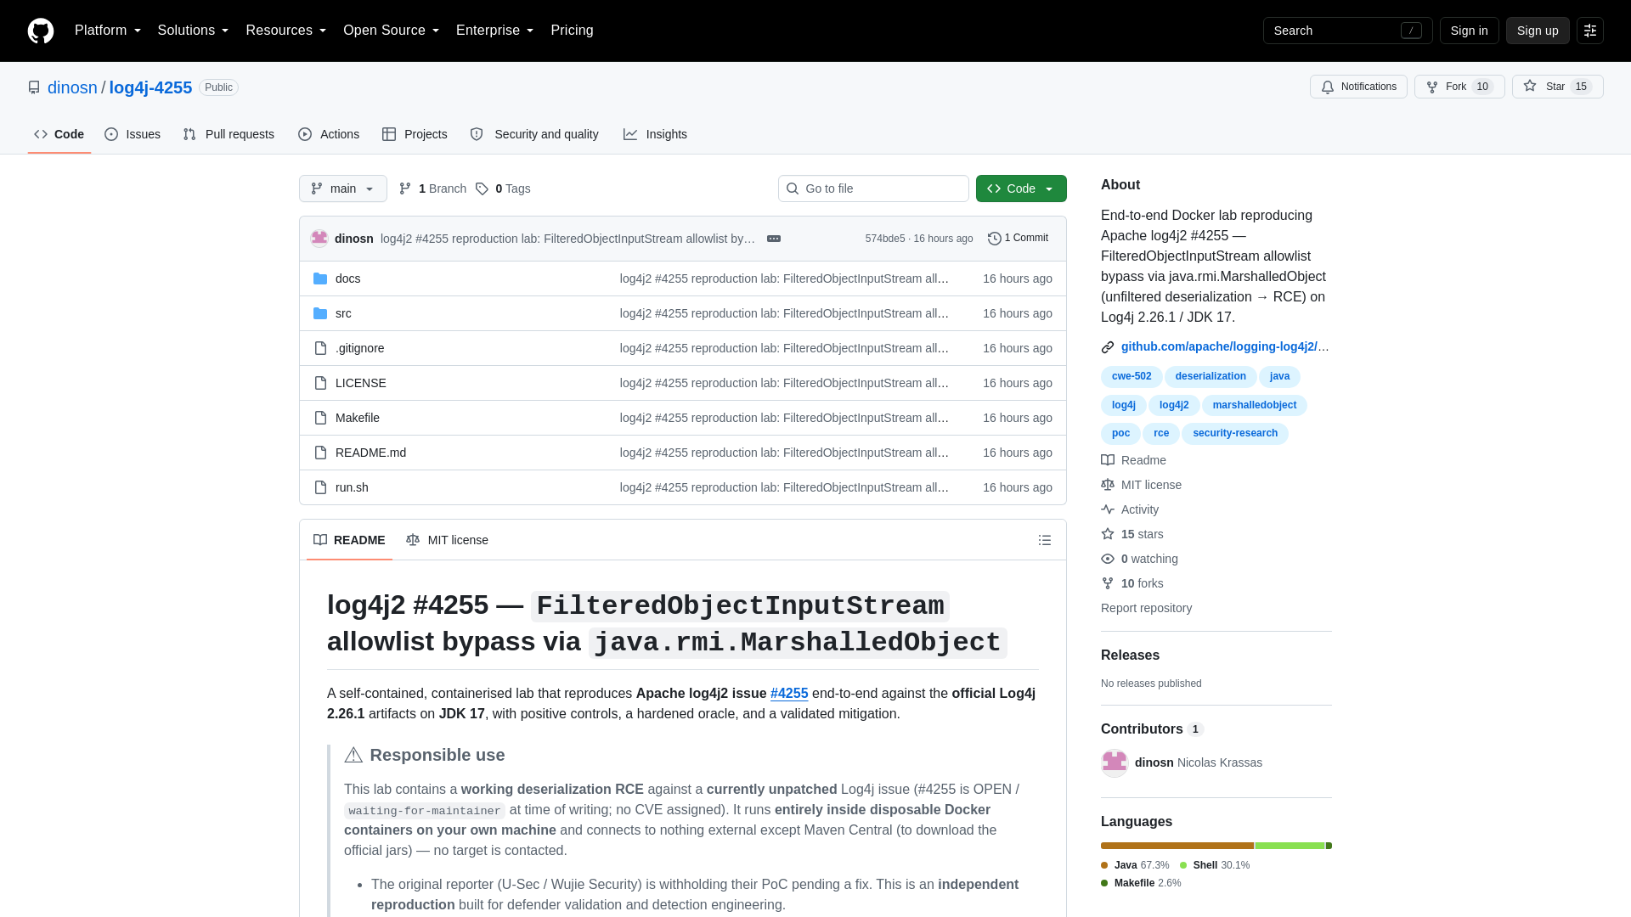Viewport: 1631px width, 917px height.
Task: Open the green Code dropdown button
Action: 1021,188
